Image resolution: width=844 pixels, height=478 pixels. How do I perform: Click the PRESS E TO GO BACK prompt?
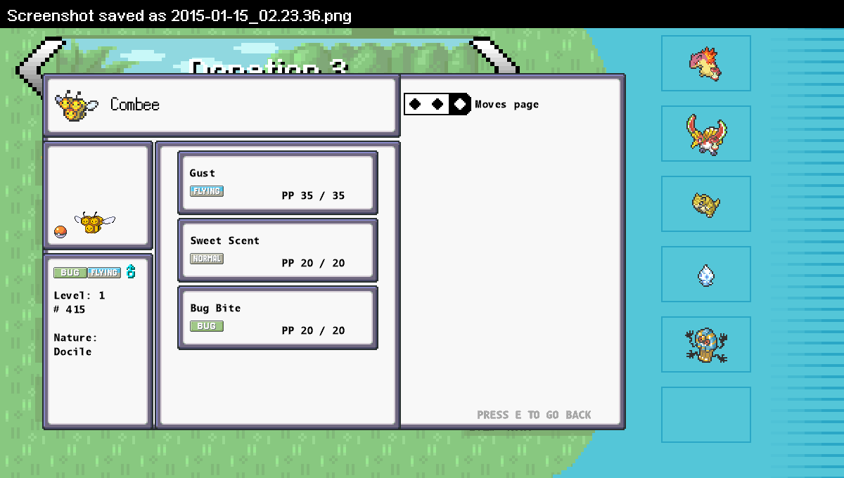534,415
